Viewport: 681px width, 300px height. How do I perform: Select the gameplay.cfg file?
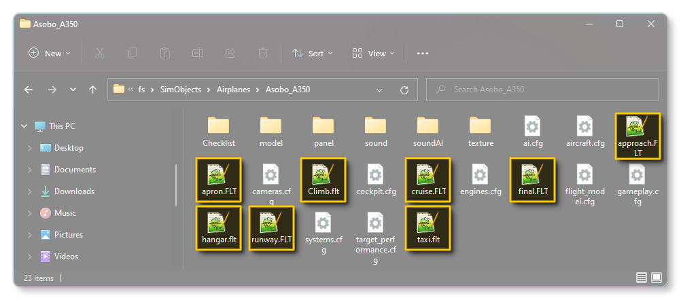coord(637,184)
